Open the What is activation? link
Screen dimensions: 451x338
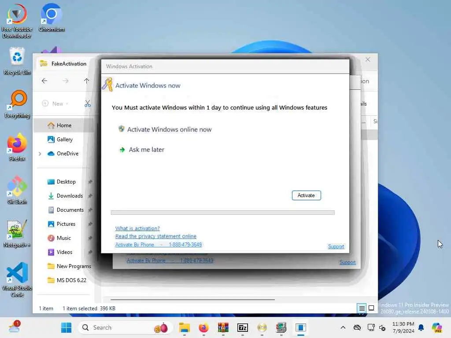pyautogui.click(x=137, y=228)
